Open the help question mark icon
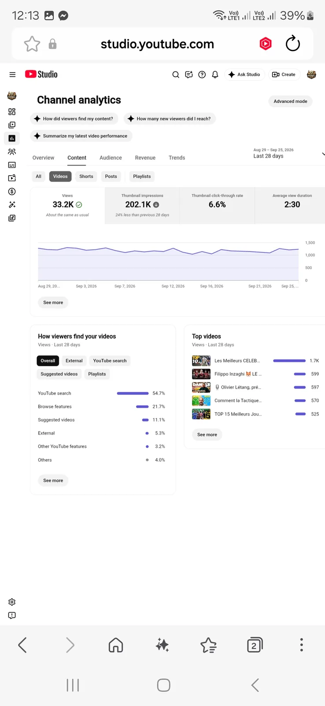The height and width of the screenshot is (706, 325). coord(202,75)
